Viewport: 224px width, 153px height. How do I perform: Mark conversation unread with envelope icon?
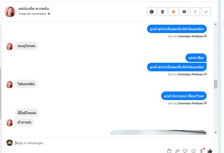click(x=184, y=12)
